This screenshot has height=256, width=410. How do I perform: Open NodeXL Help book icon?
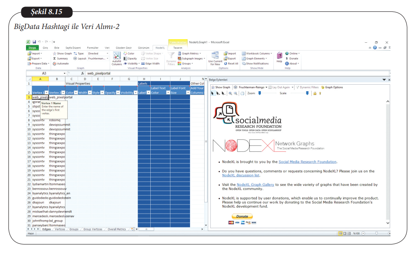tap(279, 56)
